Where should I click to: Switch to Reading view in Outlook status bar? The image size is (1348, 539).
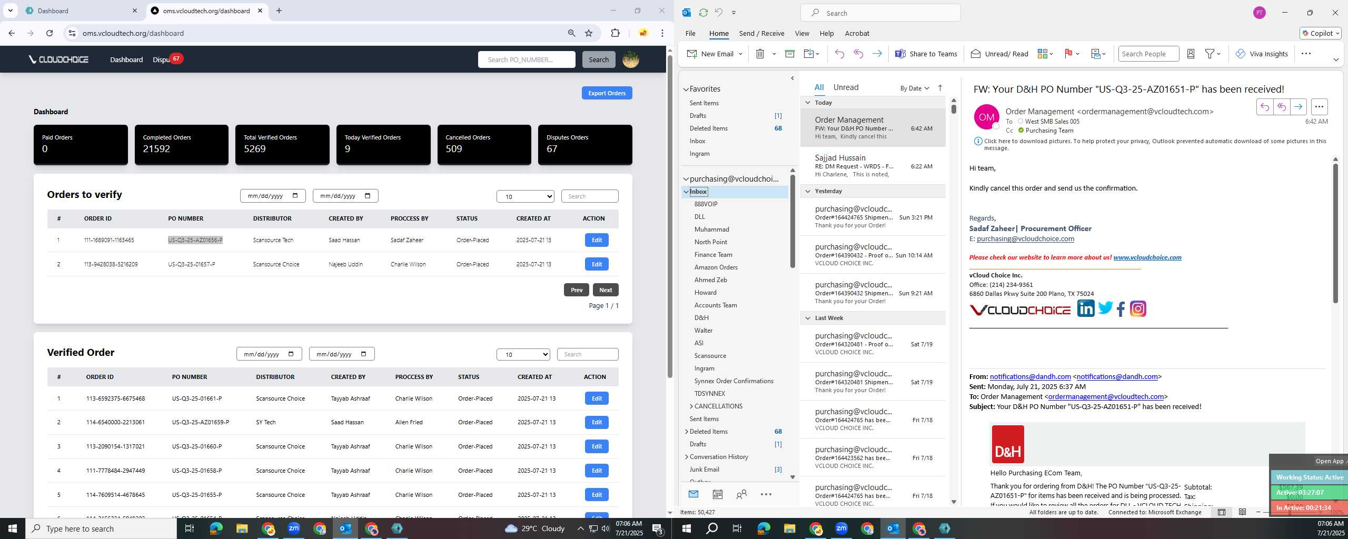pyautogui.click(x=1242, y=512)
